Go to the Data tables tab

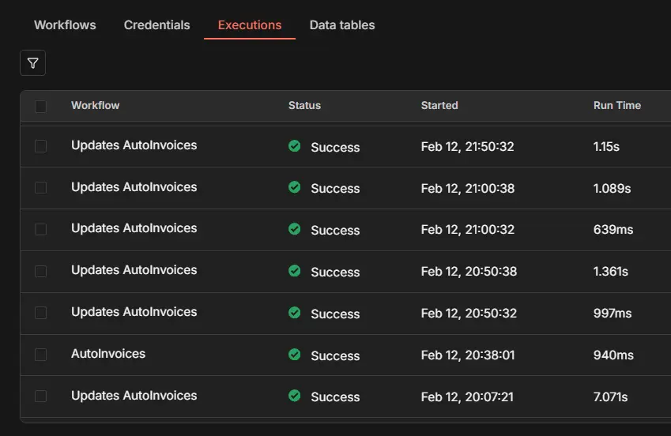[x=342, y=25]
